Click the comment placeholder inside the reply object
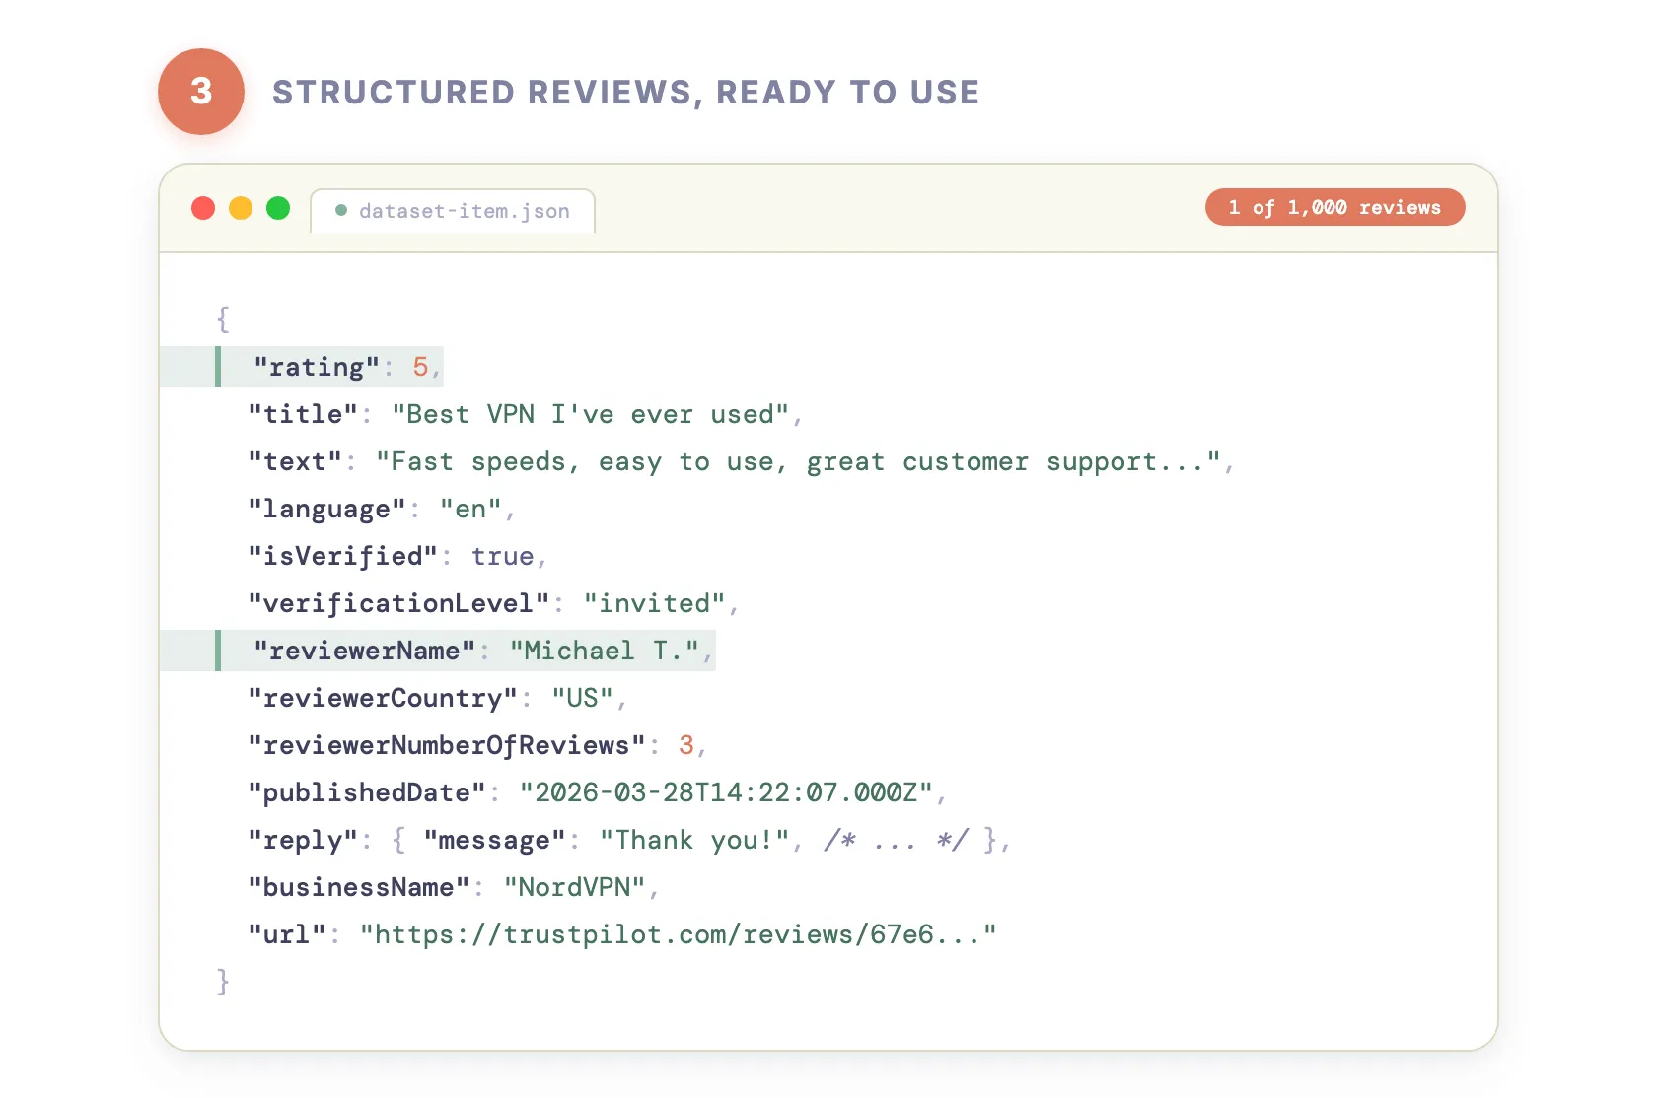1657x1098 pixels. (x=896, y=840)
